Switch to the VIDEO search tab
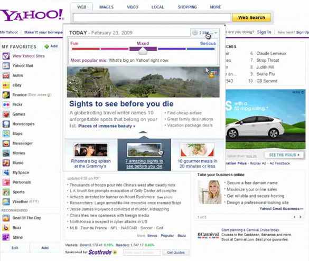The width and height of the screenshot is (309, 261). point(133,7)
